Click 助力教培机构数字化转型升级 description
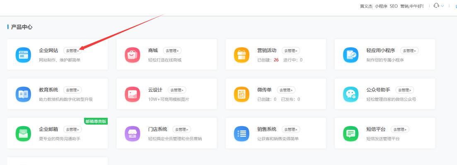The image size is (457, 165). click(66, 99)
